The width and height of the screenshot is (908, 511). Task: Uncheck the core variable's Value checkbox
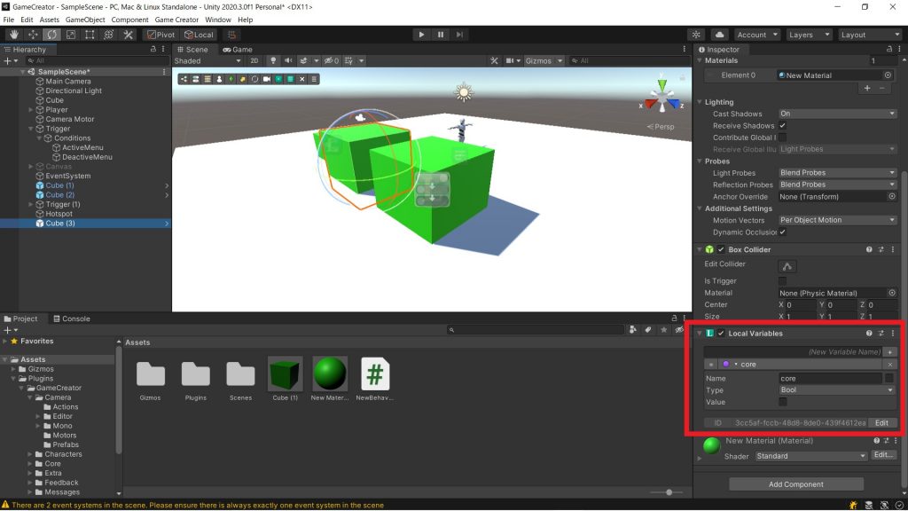click(783, 402)
